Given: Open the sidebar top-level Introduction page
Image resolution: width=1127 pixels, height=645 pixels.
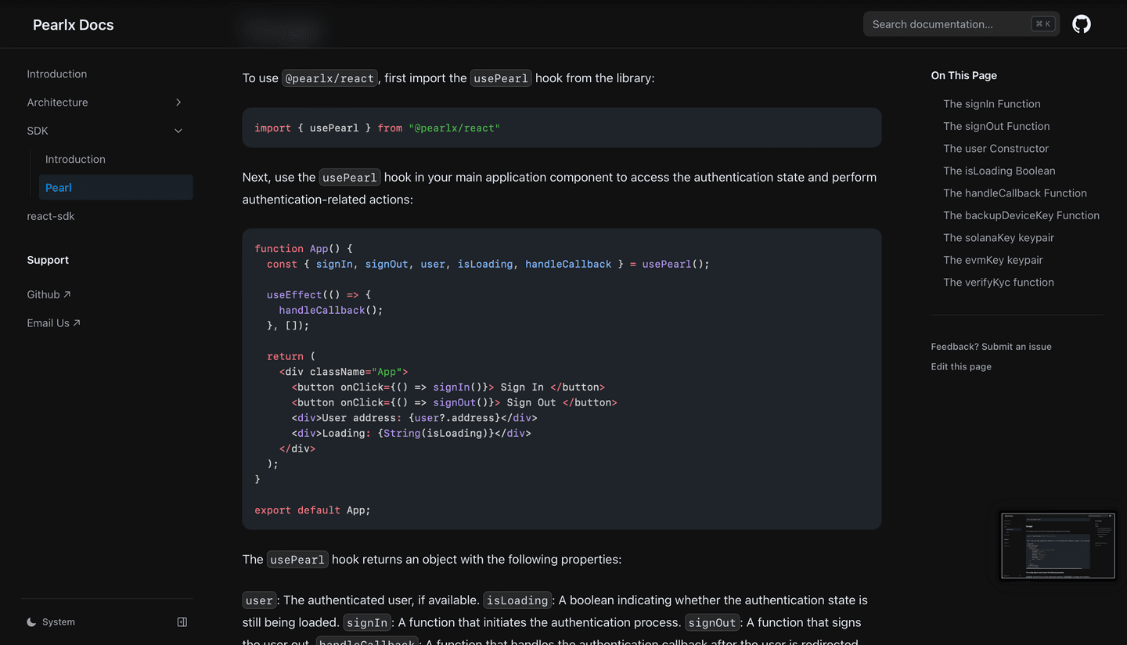Looking at the screenshot, I should click(57, 74).
